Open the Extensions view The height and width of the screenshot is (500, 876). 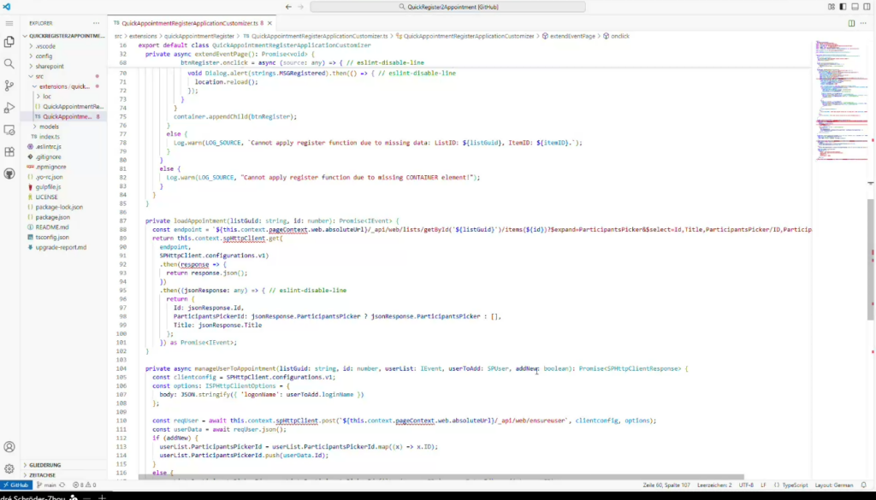(x=9, y=152)
